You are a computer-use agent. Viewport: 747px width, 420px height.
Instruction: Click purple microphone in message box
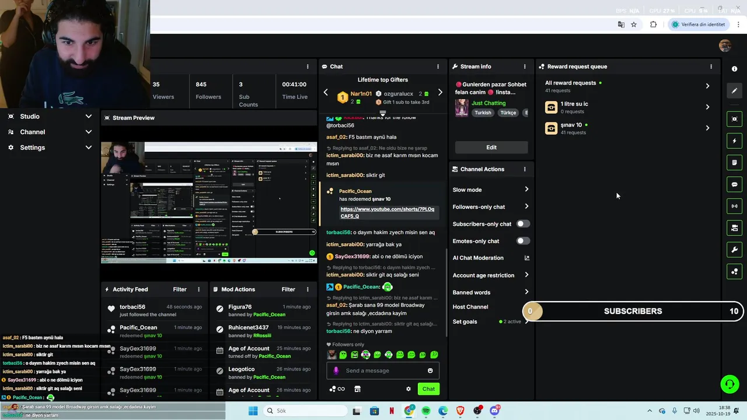tap(336, 370)
